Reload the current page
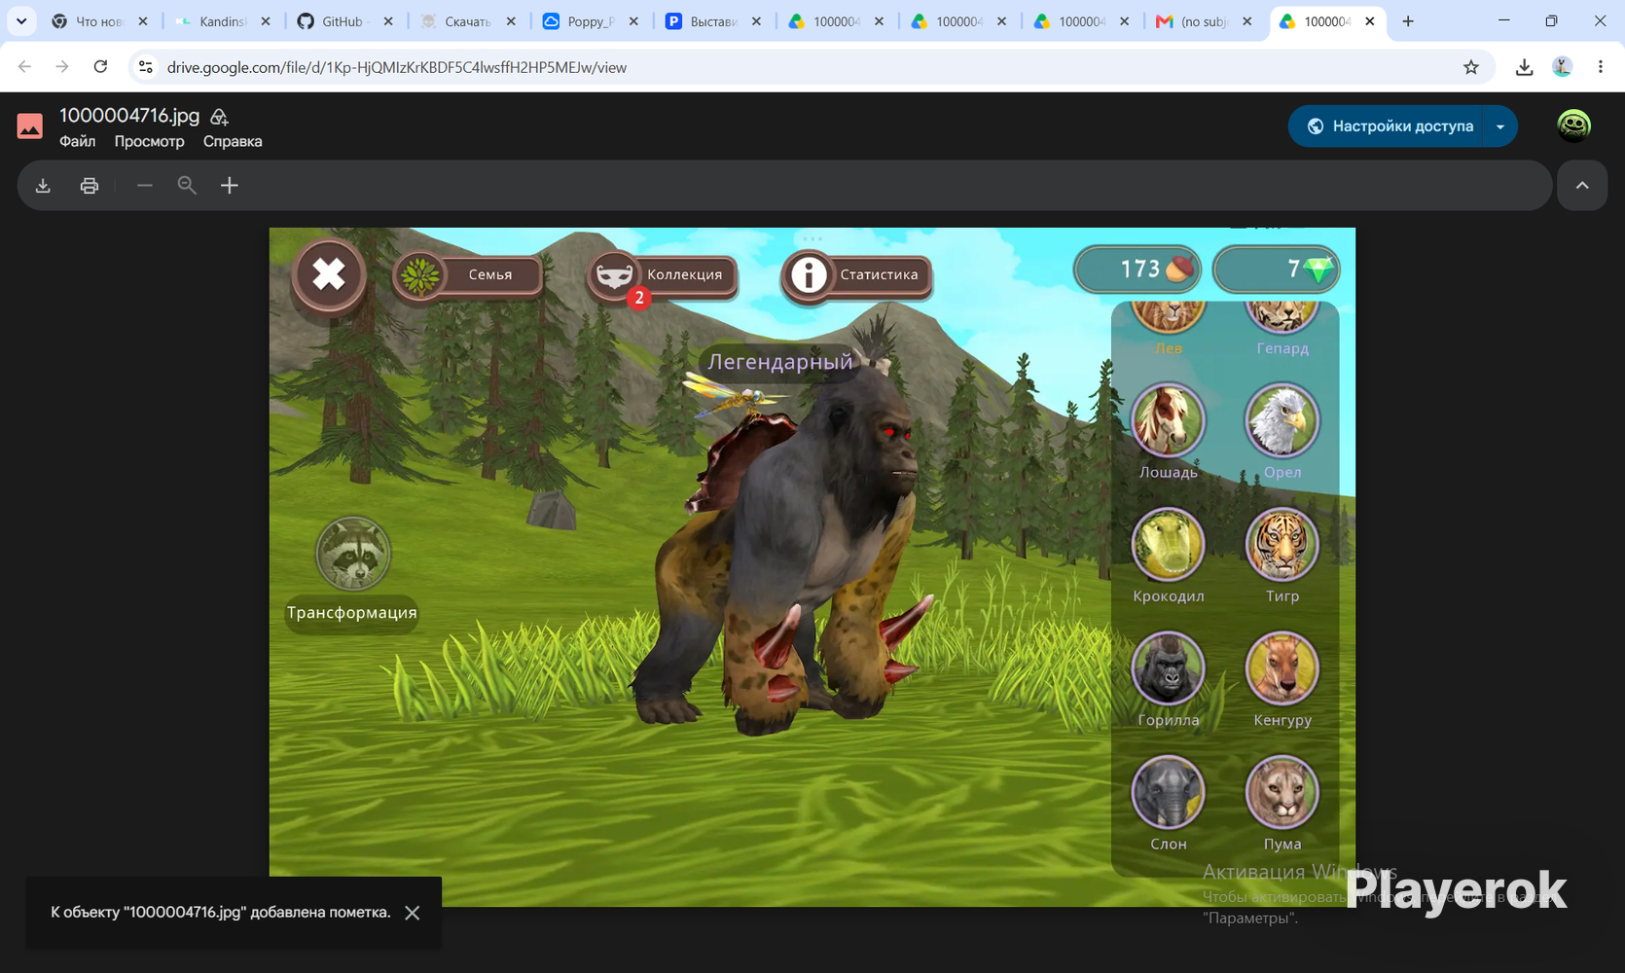 [100, 67]
